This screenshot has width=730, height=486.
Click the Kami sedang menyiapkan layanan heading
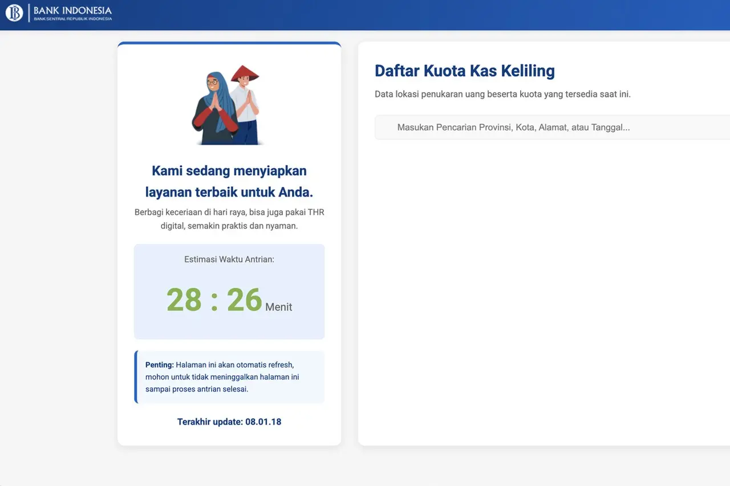click(229, 181)
